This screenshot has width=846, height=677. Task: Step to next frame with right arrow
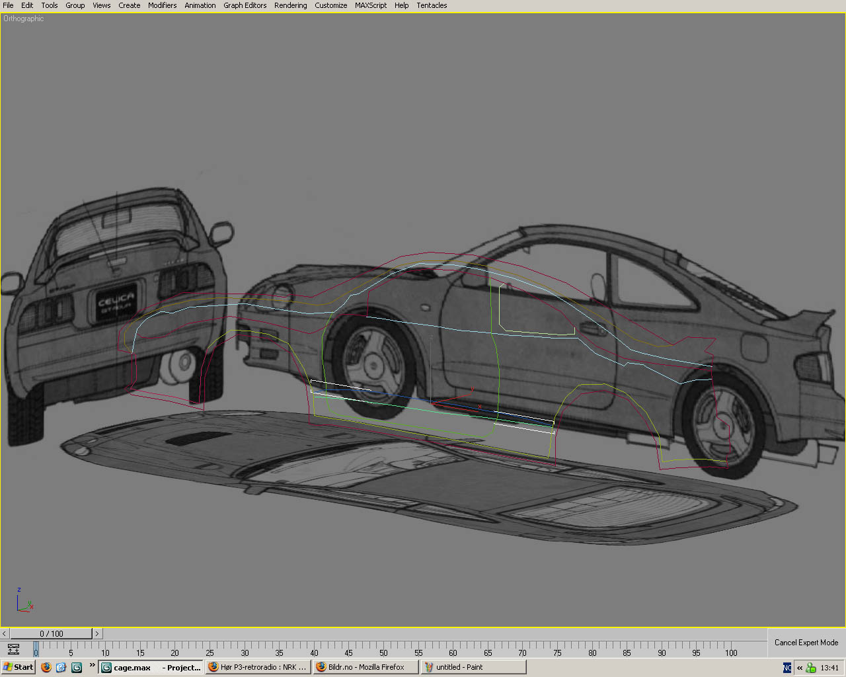click(97, 633)
